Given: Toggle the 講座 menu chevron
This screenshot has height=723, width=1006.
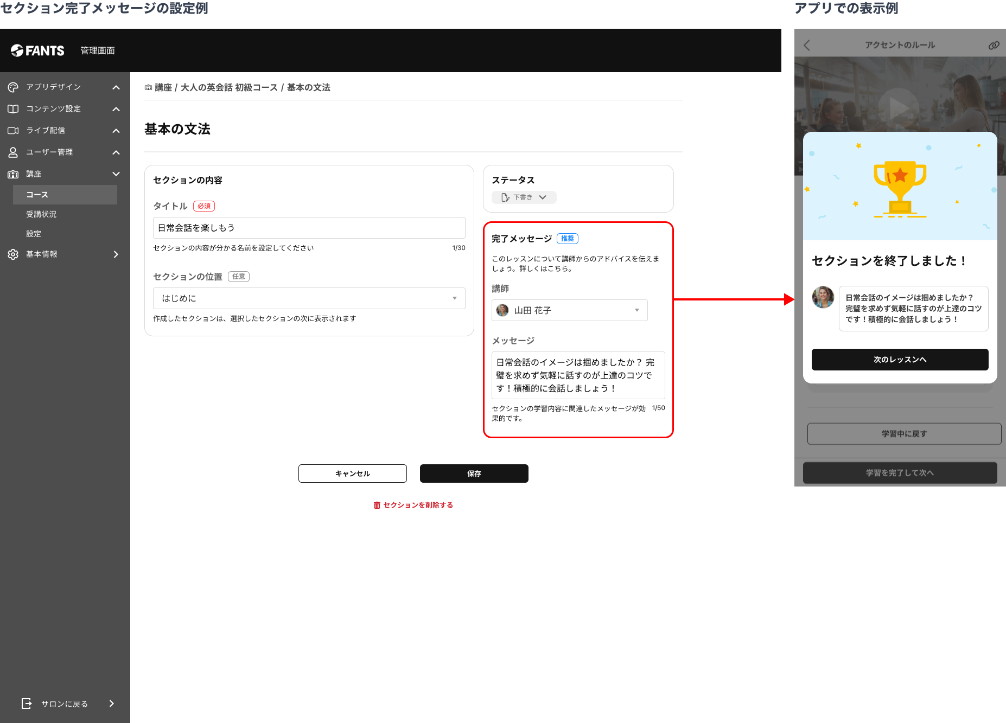Looking at the screenshot, I should click(x=116, y=174).
